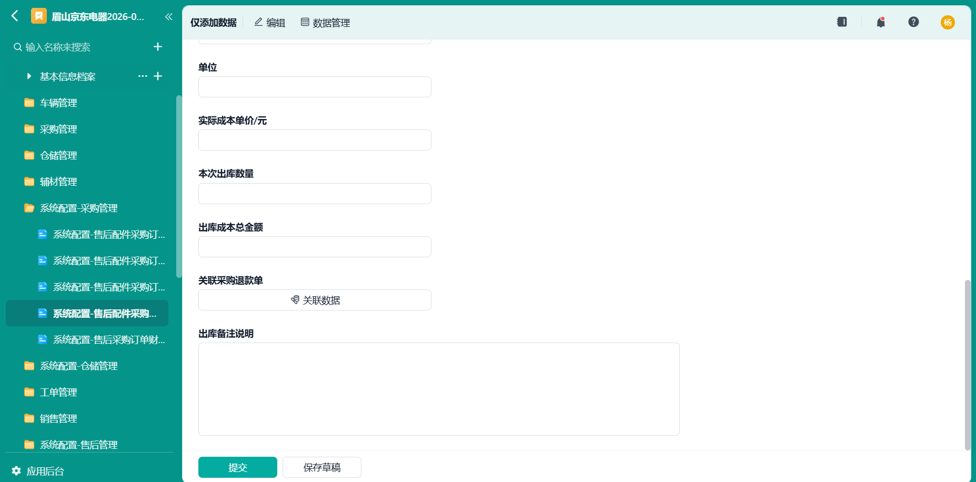Click the pencil edit icon

tap(258, 22)
